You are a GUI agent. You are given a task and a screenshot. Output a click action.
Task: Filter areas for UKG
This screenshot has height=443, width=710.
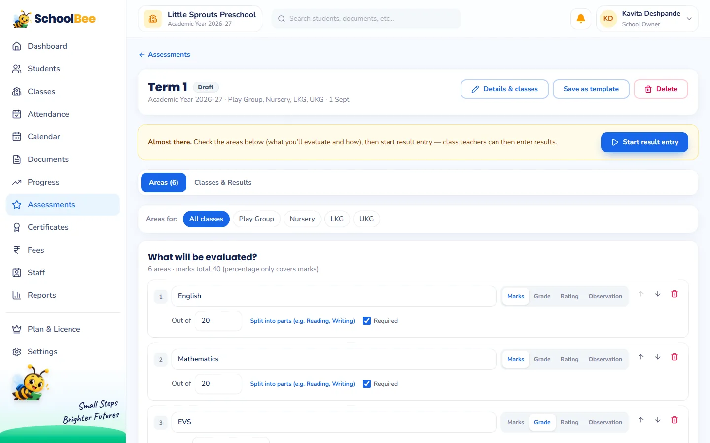point(366,219)
